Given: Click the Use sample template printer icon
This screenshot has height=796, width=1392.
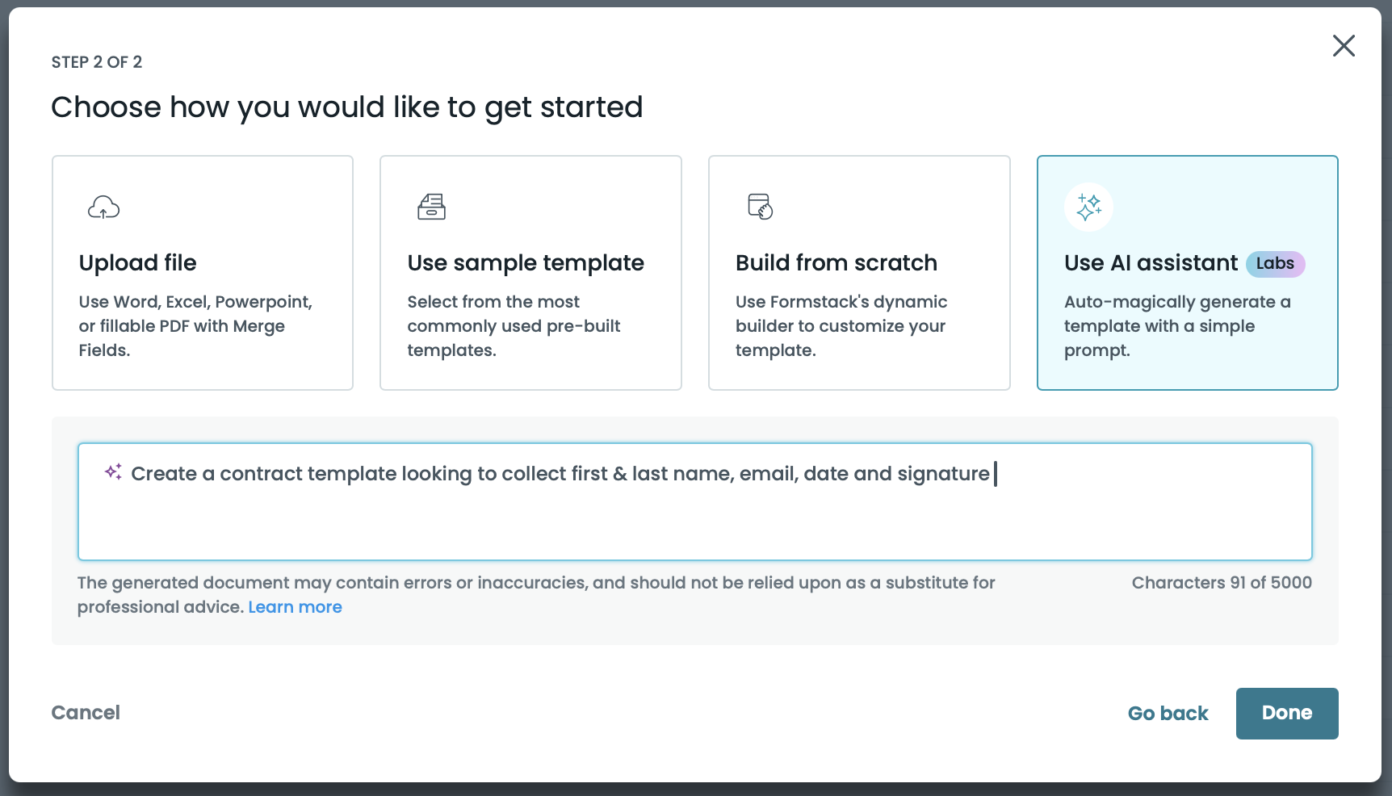Looking at the screenshot, I should 432,207.
